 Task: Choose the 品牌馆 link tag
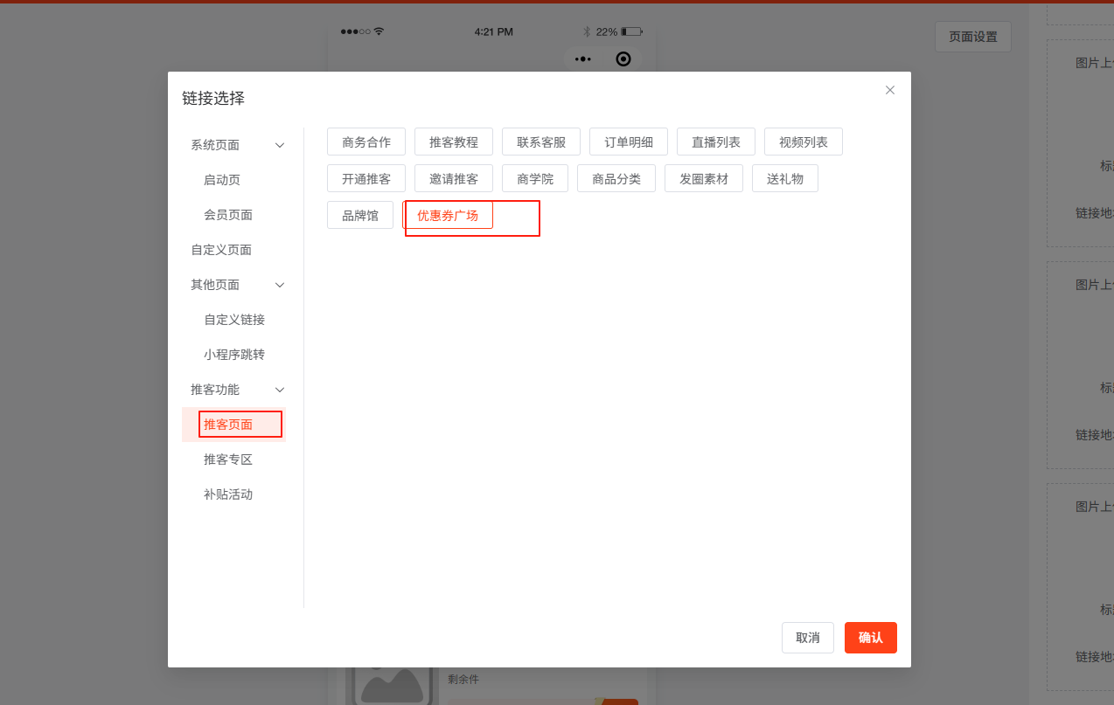click(360, 215)
